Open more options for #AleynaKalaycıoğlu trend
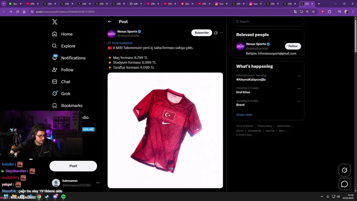 click(299, 76)
